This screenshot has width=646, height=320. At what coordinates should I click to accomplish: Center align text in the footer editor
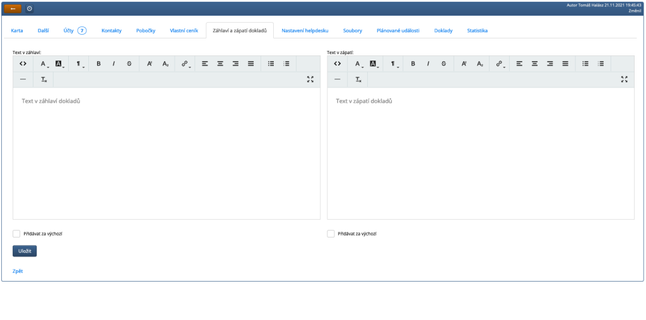(534, 64)
